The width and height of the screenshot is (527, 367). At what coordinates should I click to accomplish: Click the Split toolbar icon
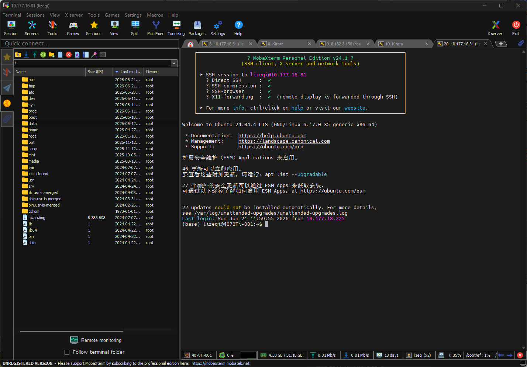135,28
